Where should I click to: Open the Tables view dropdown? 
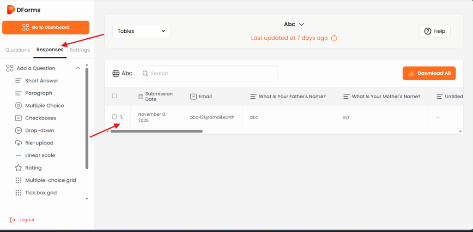141,31
